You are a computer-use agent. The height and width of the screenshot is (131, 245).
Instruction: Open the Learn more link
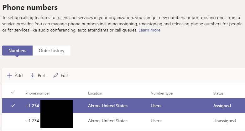[x=149, y=30]
